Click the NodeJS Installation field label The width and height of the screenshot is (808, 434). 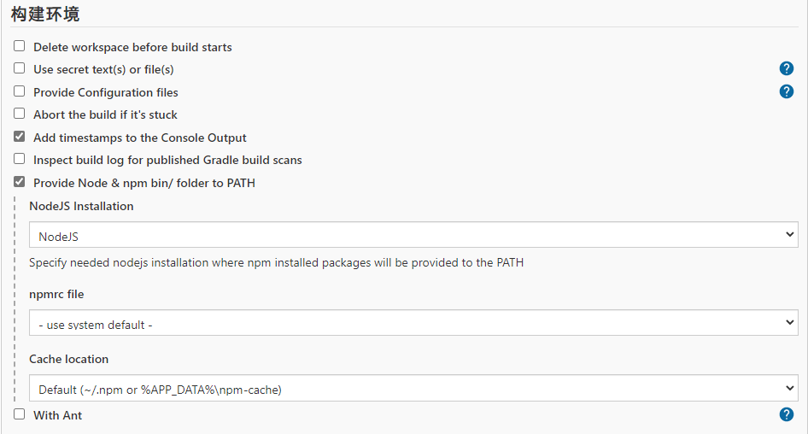click(x=81, y=206)
